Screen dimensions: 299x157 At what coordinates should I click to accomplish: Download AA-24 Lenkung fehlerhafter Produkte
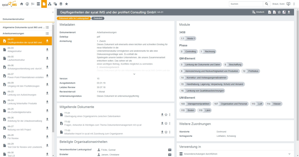tap(47, 102)
